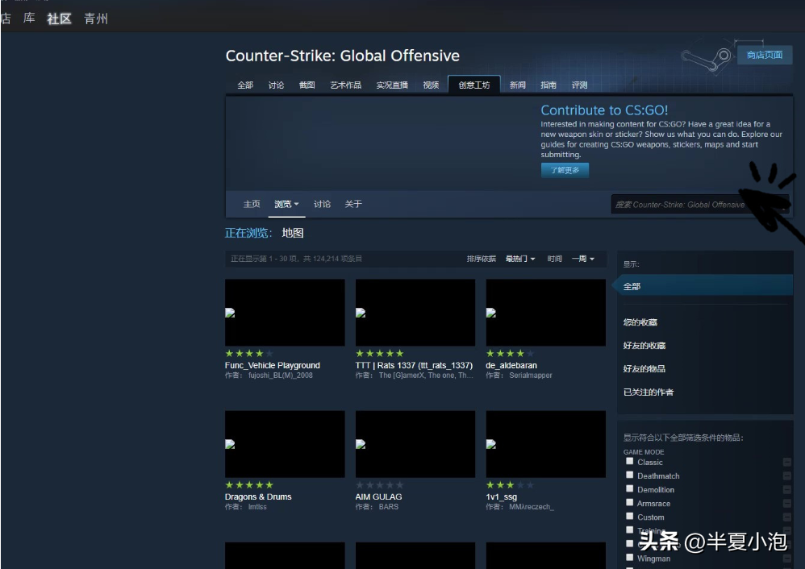
Task: Click the star rating of TTT | Rats 1337
Action: 380,354
